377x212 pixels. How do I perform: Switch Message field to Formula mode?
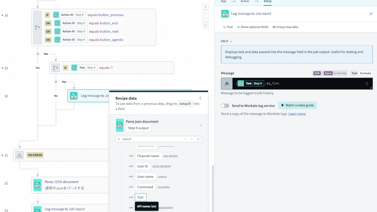coord(365,73)
